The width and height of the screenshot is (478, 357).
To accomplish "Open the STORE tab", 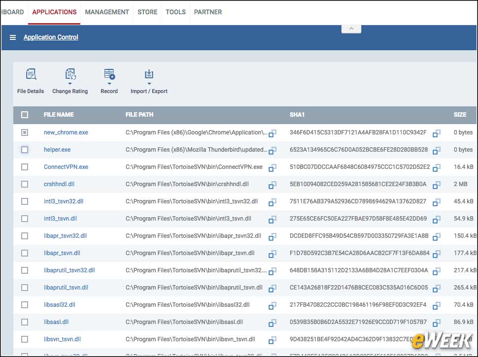I will (147, 12).
